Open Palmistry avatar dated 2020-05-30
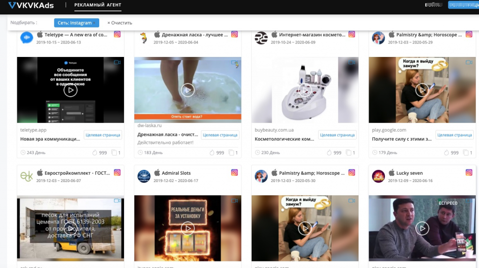The image size is (479, 268). pyautogui.click(x=261, y=176)
